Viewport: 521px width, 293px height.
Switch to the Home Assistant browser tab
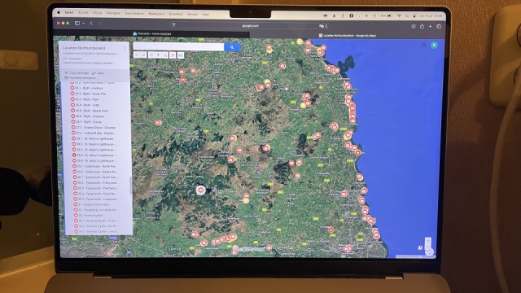pos(152,33)
